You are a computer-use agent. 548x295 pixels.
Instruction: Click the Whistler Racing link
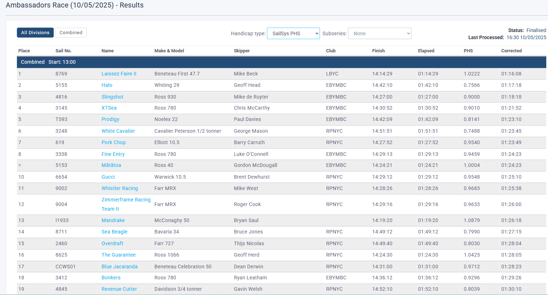120,188
